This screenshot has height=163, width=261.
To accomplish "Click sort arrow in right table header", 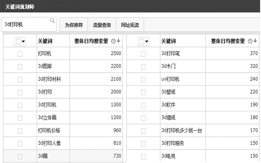I will [255, 40].
